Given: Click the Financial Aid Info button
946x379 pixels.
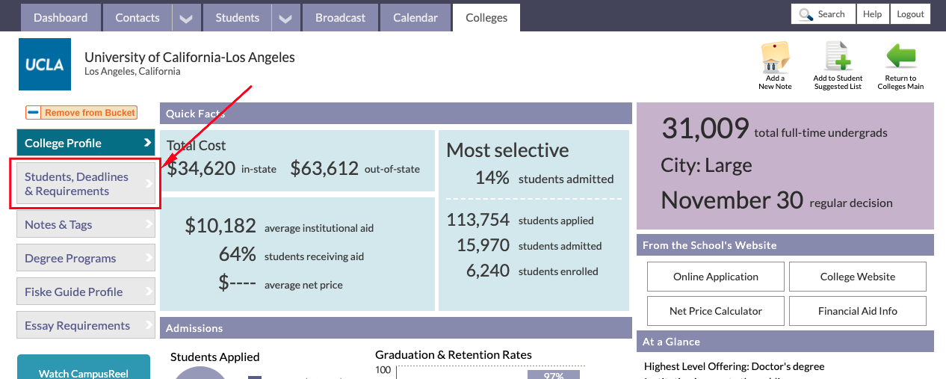Looking at the screenshot, I should (x=858, y=311).
